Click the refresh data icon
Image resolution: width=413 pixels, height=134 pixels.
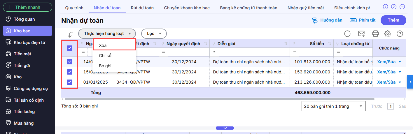click(347, 34)
